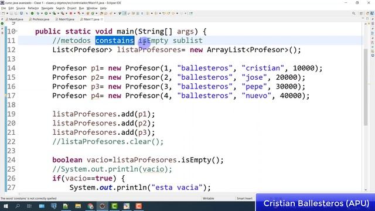
Task: Click the Eclipse IDE taskbar icon
Action: tap(103, 206)
